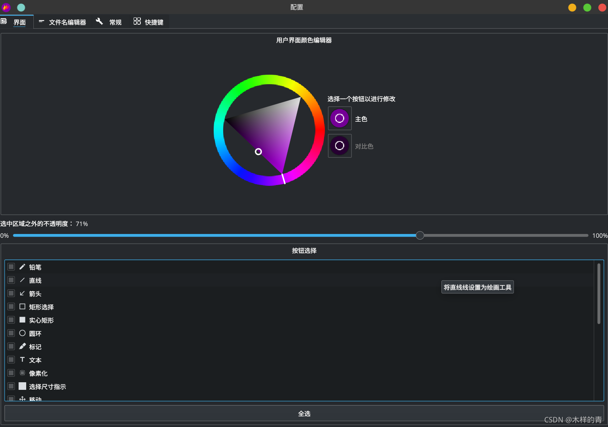Select the 主色 color button
This screenshot has height=427, width=608.
point(340,118)
